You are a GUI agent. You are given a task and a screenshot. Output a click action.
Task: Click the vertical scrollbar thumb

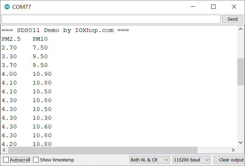[240, 72]
